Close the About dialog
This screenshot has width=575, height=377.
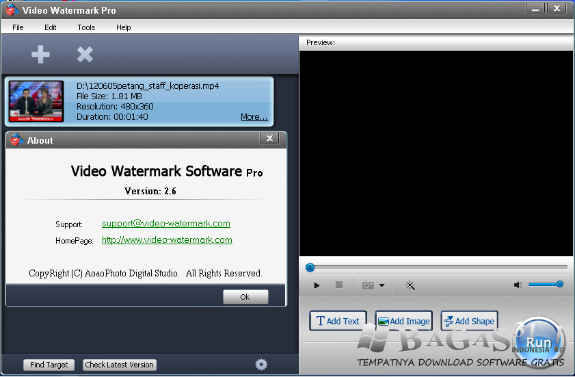(x=269, y=138)
